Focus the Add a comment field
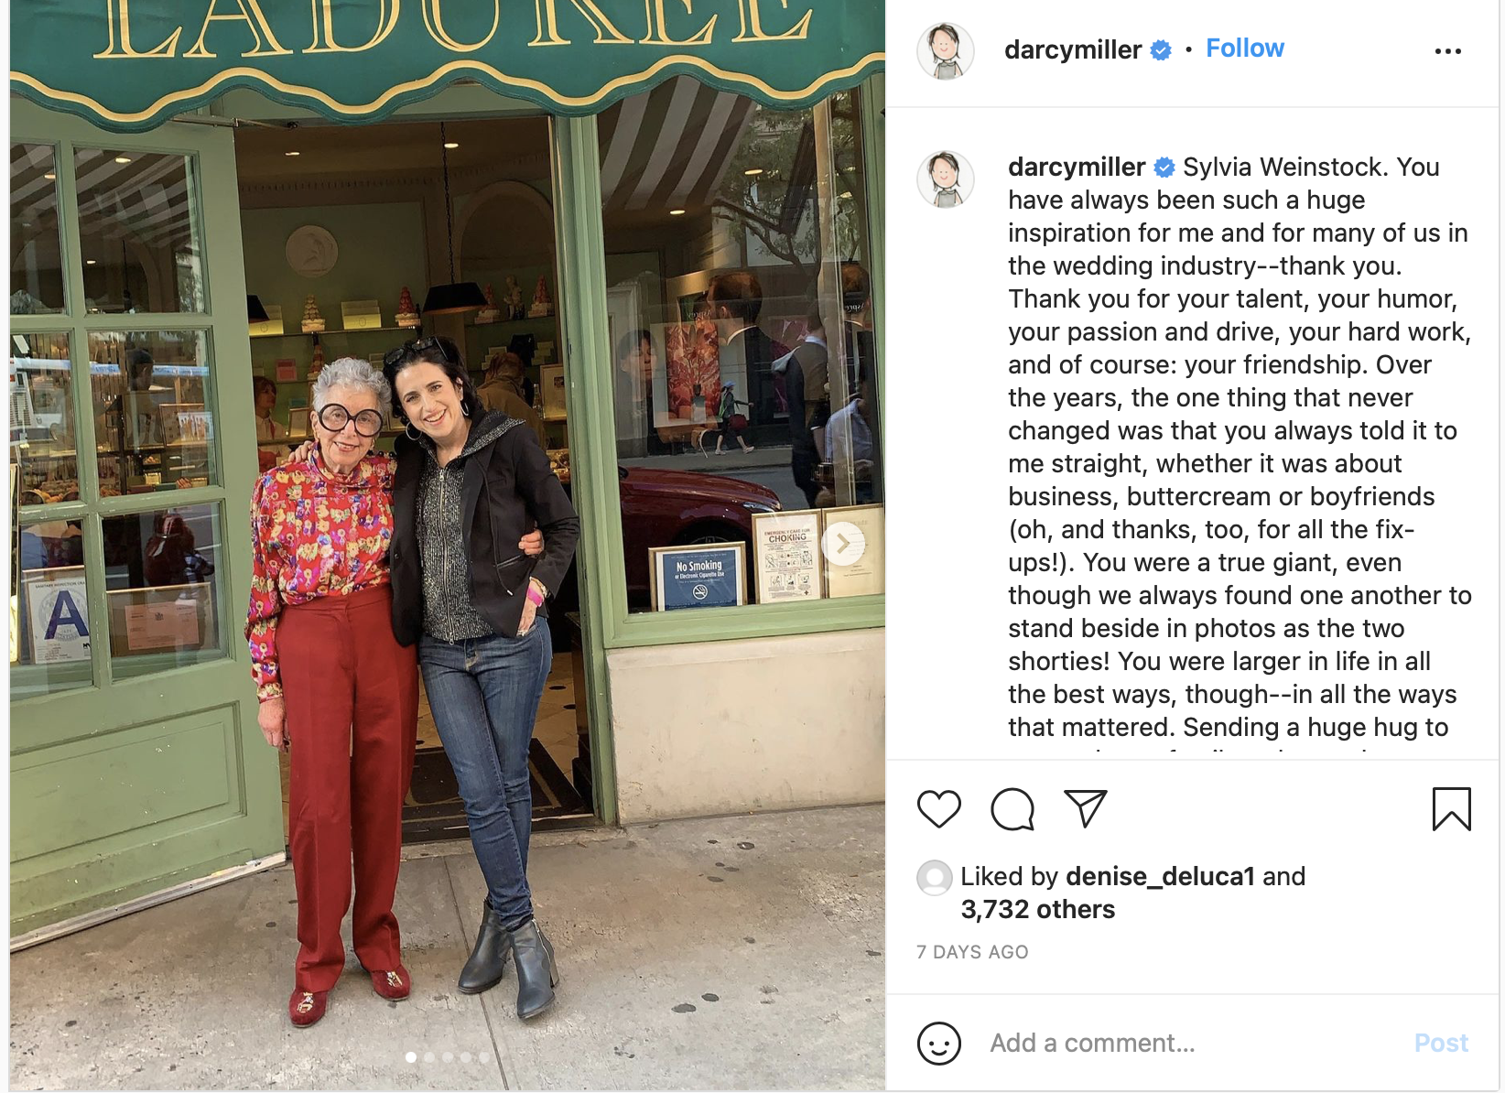The image size is (1505, 1093). tap(1190, 1043)
